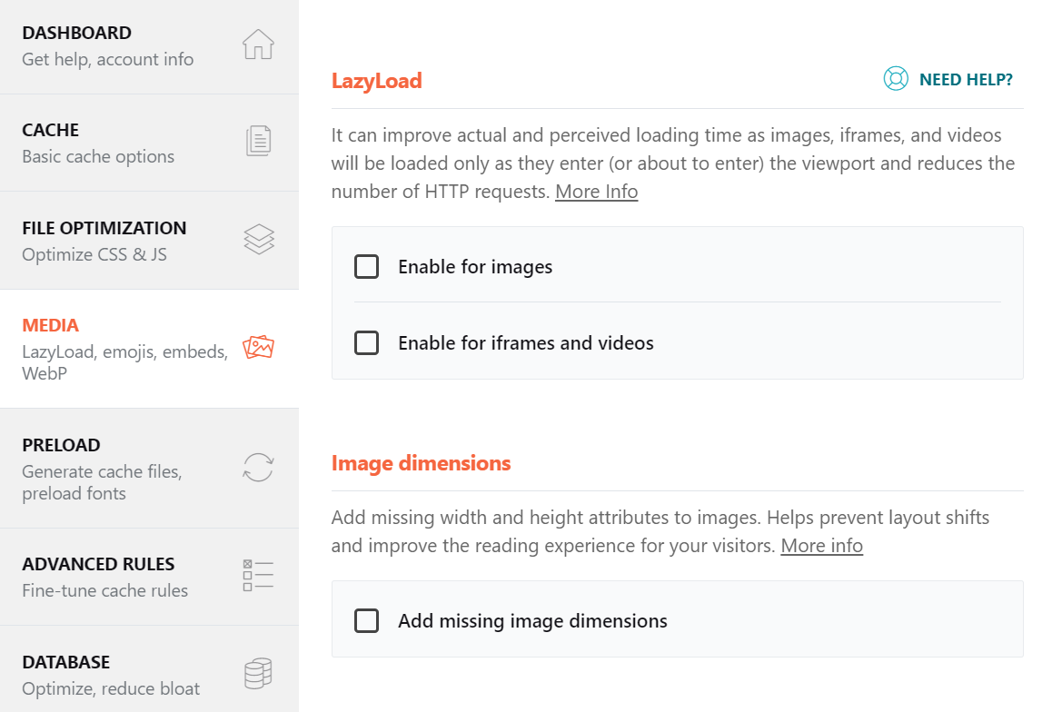Follow the LazyLoad More Info link
1052x712 pixels.
596,192
